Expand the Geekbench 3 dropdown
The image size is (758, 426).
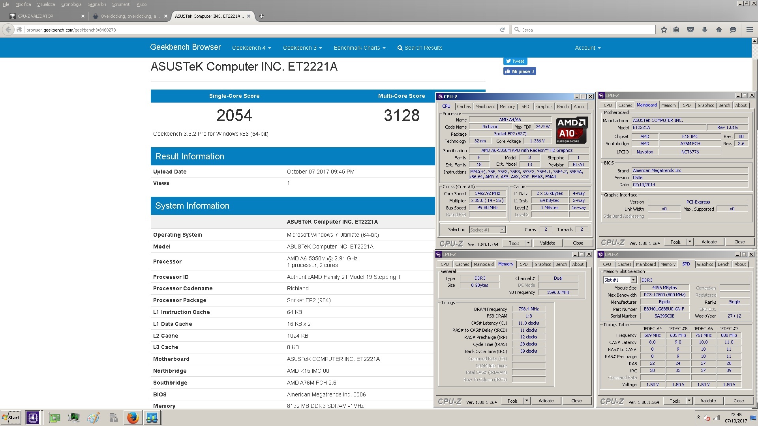tap(302, 48)
